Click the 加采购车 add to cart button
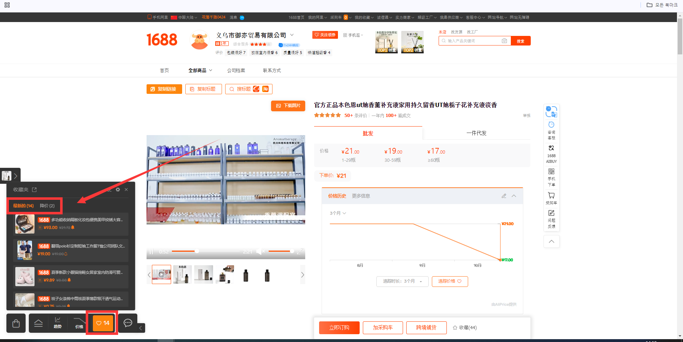 (383, 327)
